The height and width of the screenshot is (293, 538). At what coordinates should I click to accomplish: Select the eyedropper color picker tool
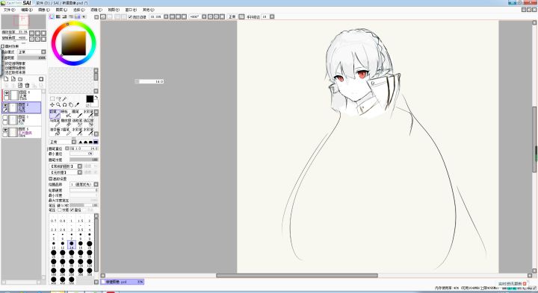click(x=77, y=104)
